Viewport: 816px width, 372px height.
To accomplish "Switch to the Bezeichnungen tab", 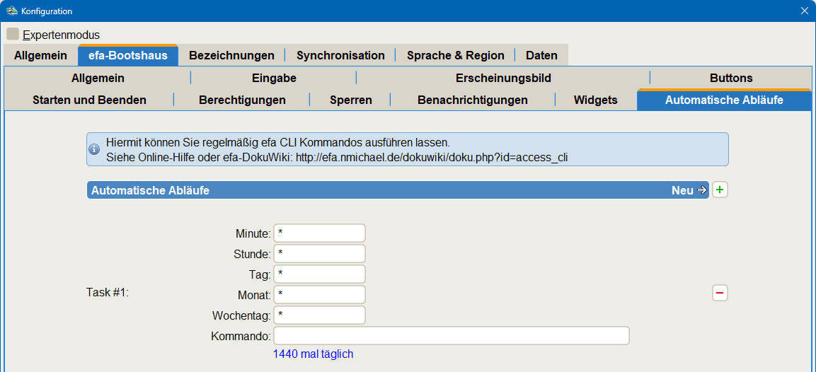I will pyautogui.click(x=231, y=55).
